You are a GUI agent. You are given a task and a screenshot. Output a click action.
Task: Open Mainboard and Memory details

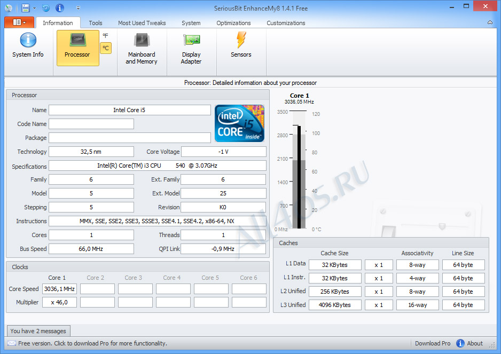pyautogui.click(x=142, y=48)
